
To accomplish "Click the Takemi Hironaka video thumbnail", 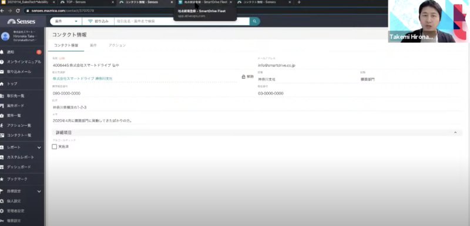I will [429, 21].
